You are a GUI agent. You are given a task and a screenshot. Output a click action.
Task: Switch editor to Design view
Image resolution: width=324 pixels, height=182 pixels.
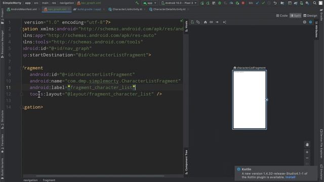click(x=310, y=16)
